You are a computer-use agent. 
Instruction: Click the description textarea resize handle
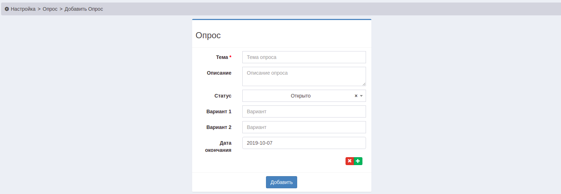pyautogui.click(x=364, y=84)
